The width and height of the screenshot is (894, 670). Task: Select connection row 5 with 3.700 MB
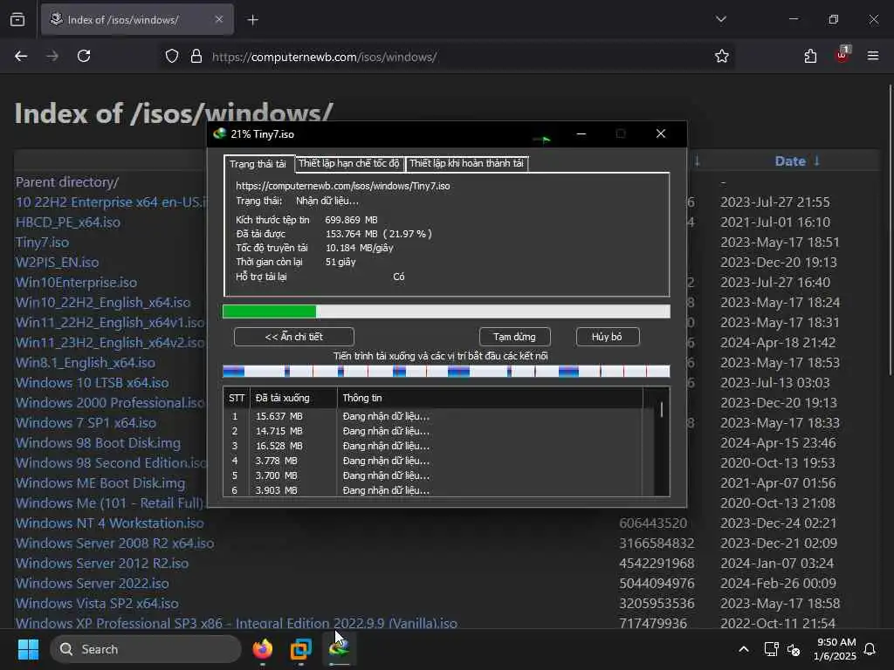coord(433,475)
